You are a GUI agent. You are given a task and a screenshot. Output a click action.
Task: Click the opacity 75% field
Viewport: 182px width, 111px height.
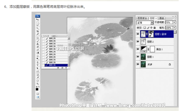[169, 22]
